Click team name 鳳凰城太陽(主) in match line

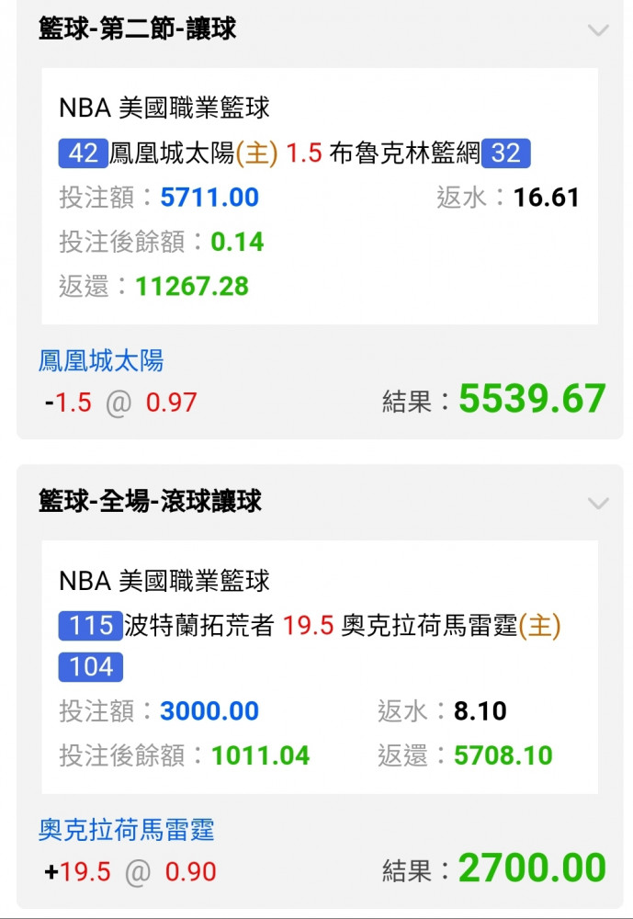click(194, 153)
